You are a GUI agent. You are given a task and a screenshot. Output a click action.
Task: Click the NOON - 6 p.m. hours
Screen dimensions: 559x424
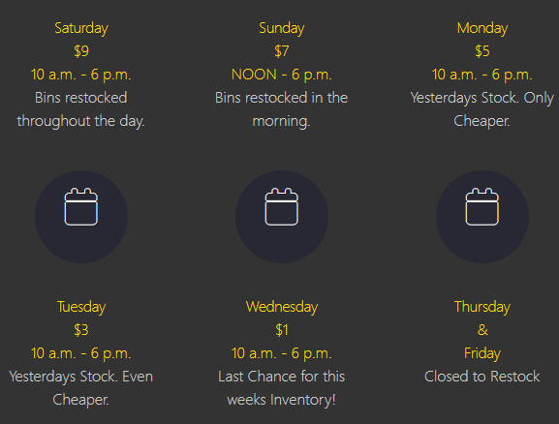click(x=282, y=75)
